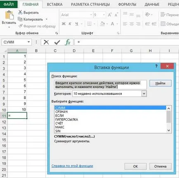Screen dimensions: 179x178
Task: Select СРЗНАЧ in the function list
Action: pos(111,112)
